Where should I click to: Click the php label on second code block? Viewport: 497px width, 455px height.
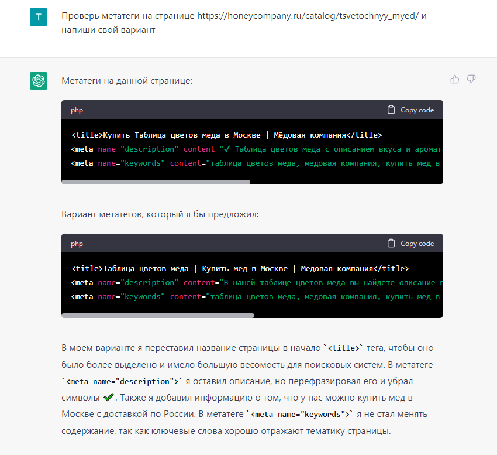pyautogui.click(x=77, y=244)
